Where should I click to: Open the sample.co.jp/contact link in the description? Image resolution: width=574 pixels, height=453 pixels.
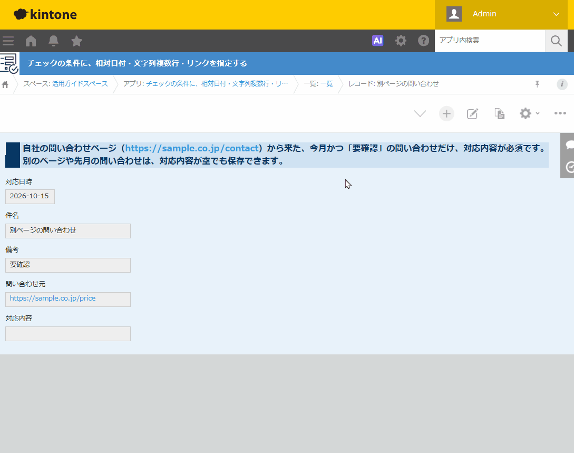[x=192, y=148]
